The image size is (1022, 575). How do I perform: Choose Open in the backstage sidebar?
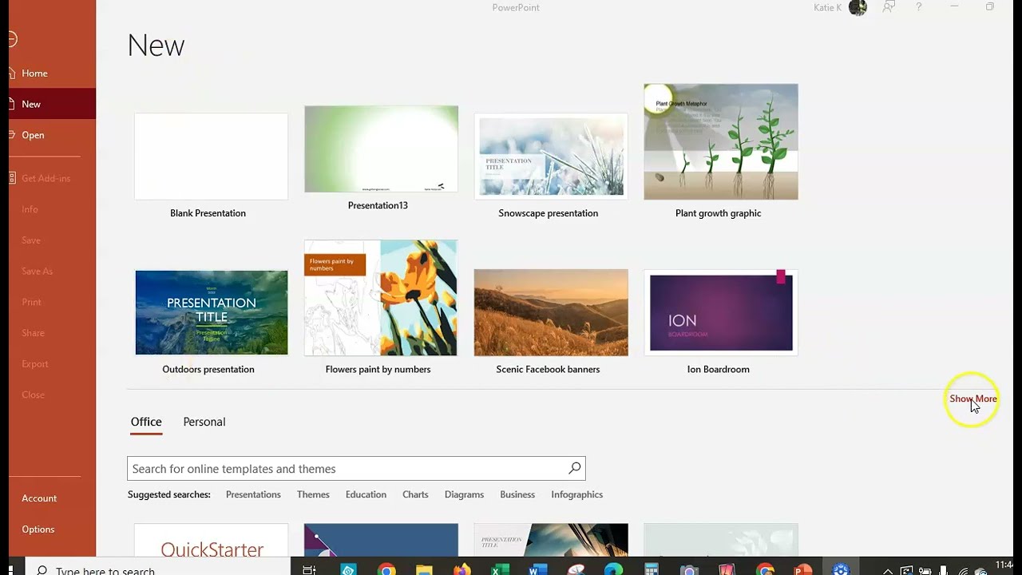click(53, 135)
